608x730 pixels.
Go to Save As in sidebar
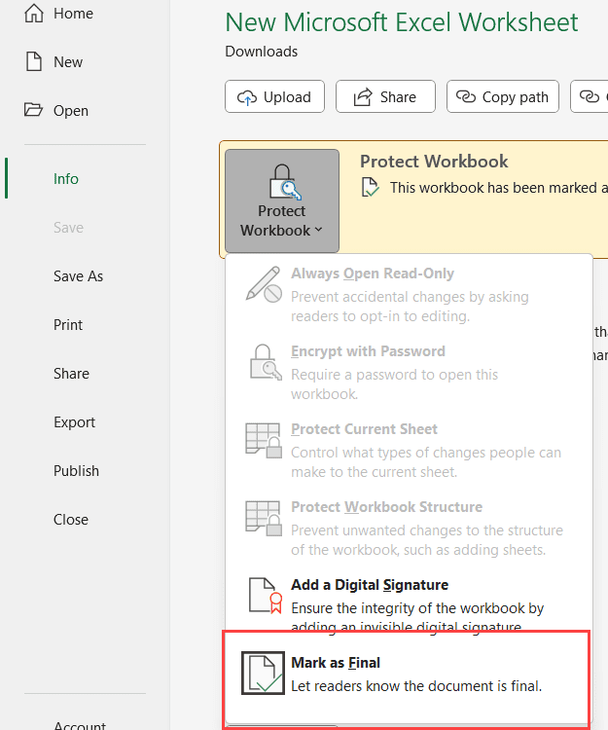click(x=78, y=276)
